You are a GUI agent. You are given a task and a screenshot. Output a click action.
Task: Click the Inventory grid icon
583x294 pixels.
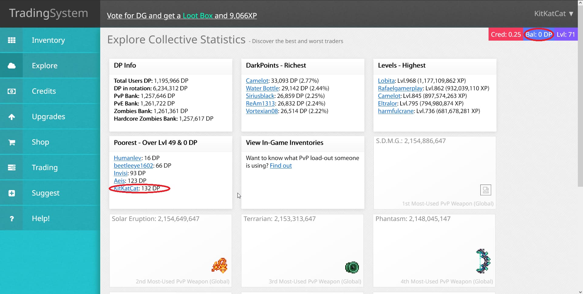click(x=12, y=40)
